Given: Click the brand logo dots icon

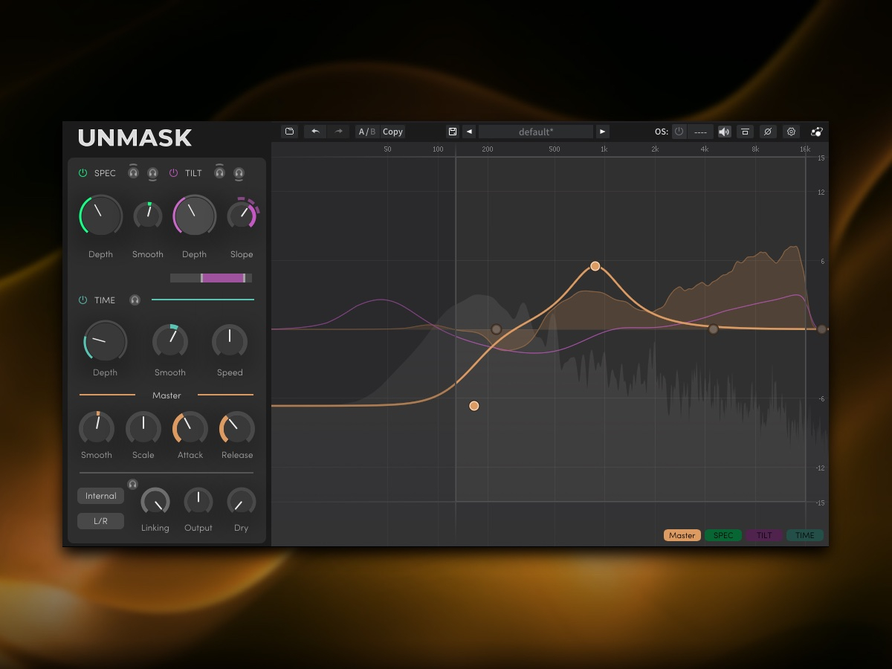Looking at the screenshot, I should click(x=817, y=132).
